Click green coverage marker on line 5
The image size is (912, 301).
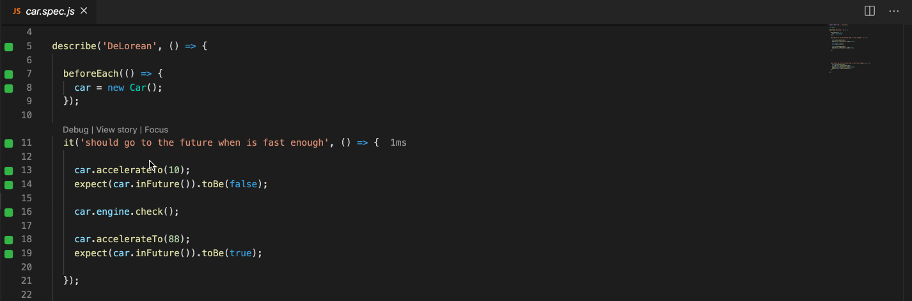tap(9, 47)
